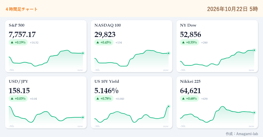
Task: Open the S&P 500 sparkline chart
Action: pos(46,59)
